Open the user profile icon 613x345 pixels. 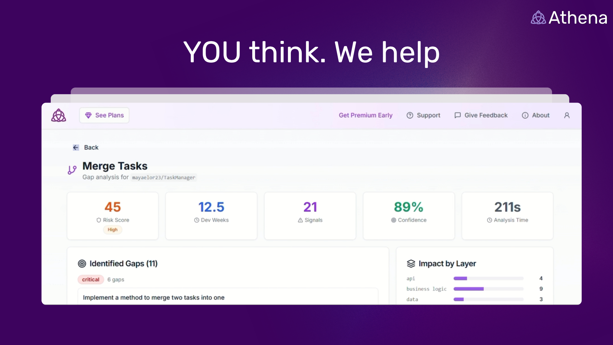(567, 115)
